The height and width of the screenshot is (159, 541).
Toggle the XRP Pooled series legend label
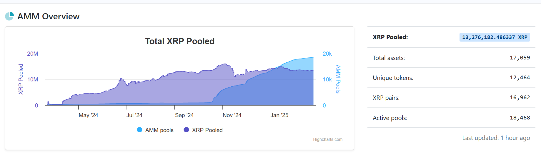coord(207,130)
